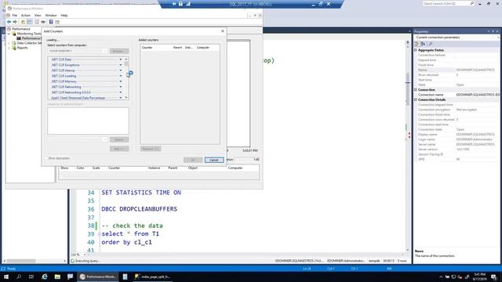Open File Explorer from the taskbar
The height and width of the screenshot is (282, 502).
[x=57, y=277]
